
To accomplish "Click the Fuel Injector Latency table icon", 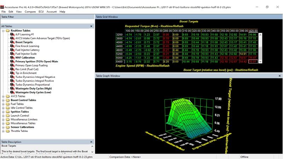I will coord(12,50).
